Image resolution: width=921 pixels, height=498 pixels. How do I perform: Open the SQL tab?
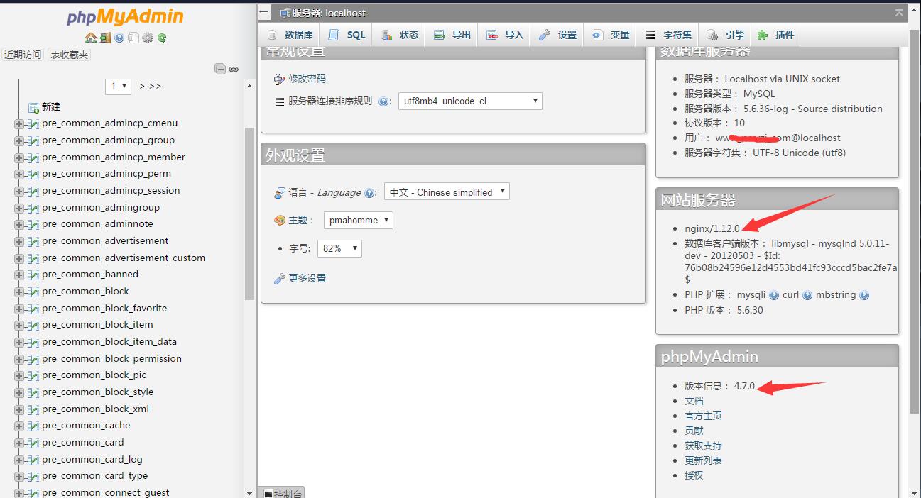[x=347, y=35]
